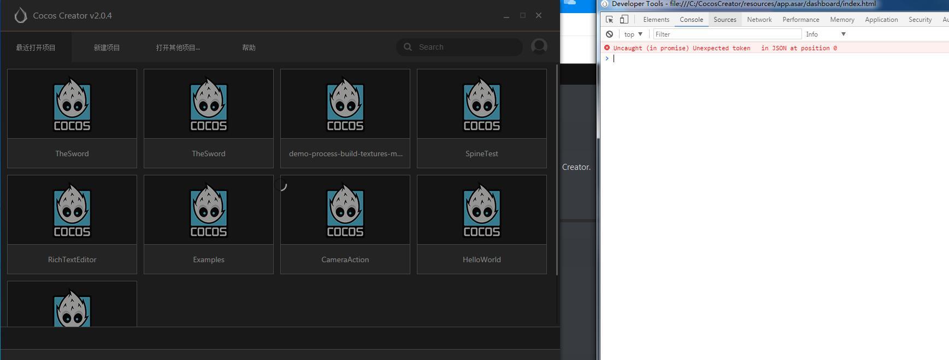The image size is (949, 360).
Task: Click the Uncaught (in promise) error text
Action: tap(725, 48)
